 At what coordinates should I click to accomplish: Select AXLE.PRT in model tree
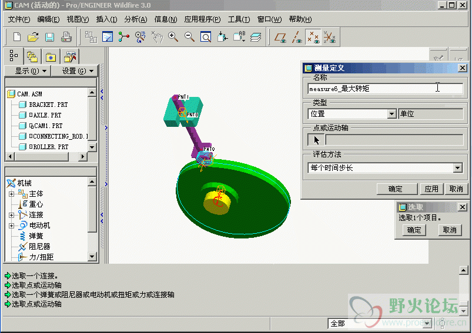(45, 115)
